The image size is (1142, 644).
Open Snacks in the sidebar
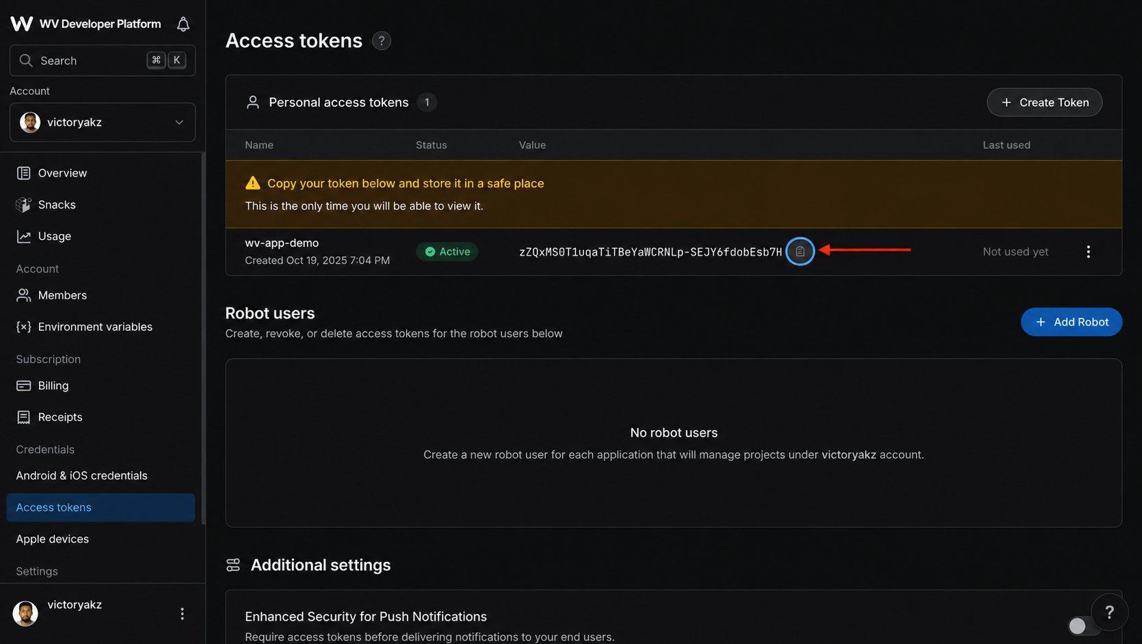(x=57, y=204)
